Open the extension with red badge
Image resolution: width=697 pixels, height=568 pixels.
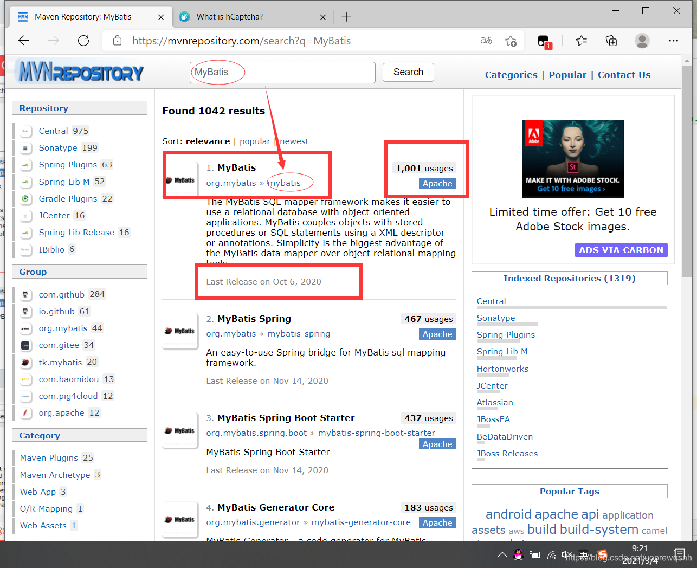tap(544, 41)
